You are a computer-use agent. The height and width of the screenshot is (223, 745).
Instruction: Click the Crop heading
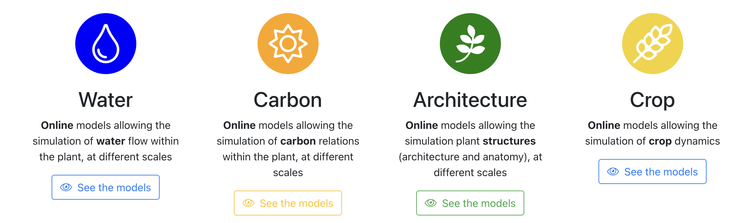[x=653, y=100]
